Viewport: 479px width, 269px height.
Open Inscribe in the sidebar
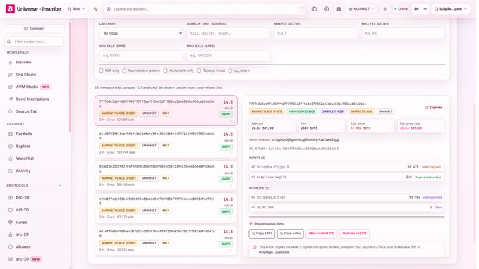coord(23,62)
